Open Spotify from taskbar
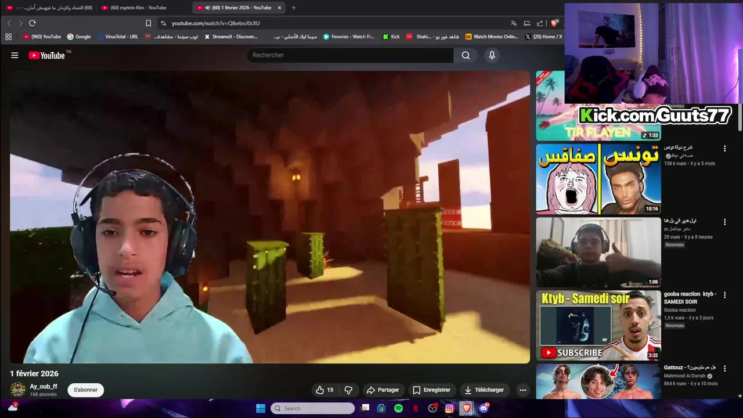Viewport: 743px width, 418px height. pyautogui.click(x=399, y=408)
